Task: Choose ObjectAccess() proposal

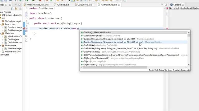Action: (x=134, y=64)
